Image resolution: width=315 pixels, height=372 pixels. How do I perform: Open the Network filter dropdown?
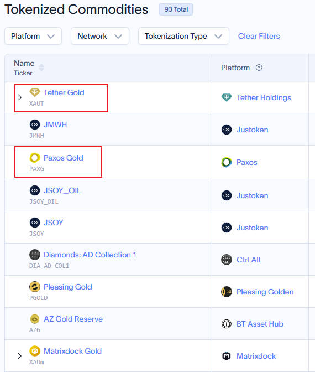pos(100,36)
